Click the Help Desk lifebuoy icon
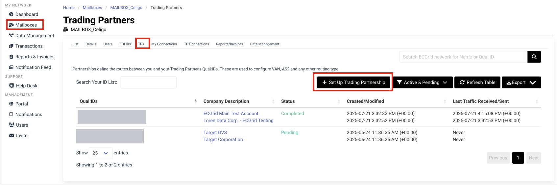This screenshot has width=557, height=185. coord(12,85)
